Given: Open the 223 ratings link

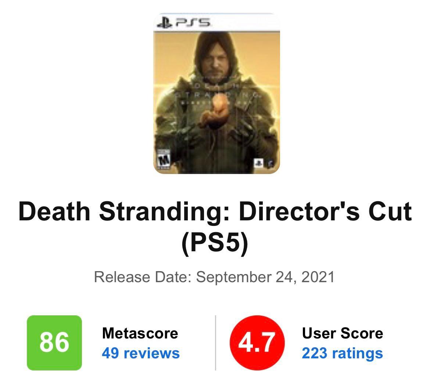Looking at the screenshot, I should point(342,353).
